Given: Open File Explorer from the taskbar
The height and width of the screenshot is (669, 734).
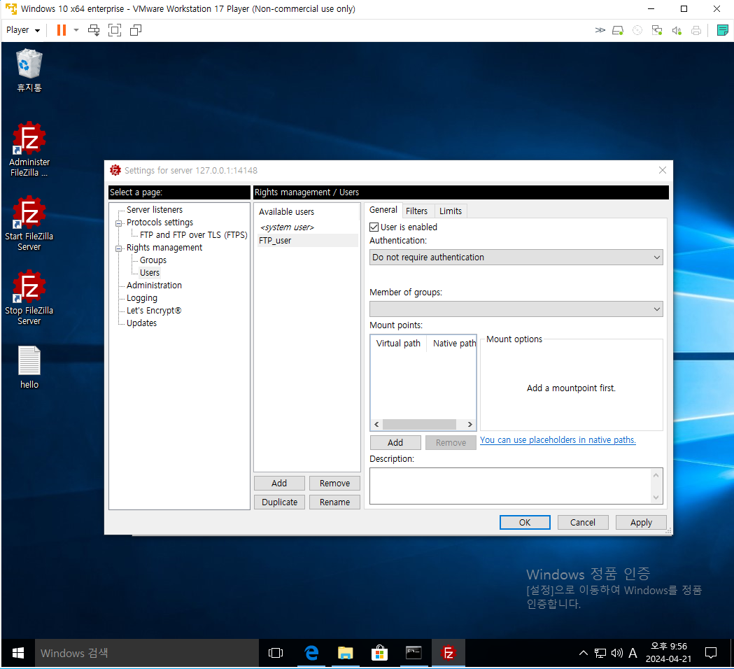Looking at the screenshot, I should [x=346, y=653].
